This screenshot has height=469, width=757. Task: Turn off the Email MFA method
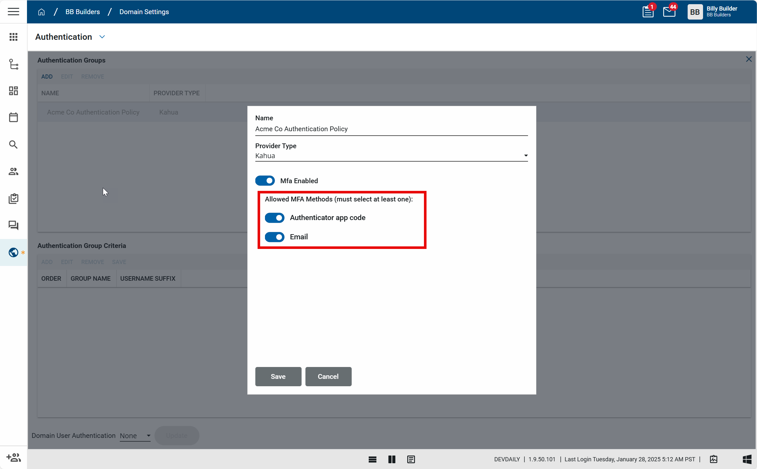point(275,237)
